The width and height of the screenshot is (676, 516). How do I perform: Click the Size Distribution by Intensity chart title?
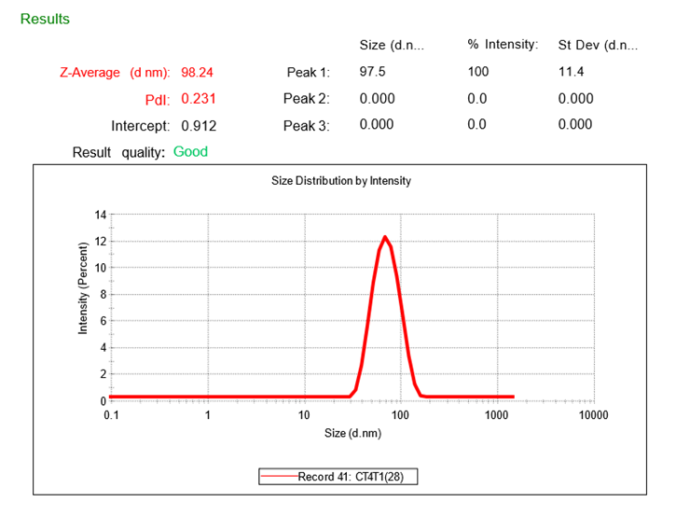click(340, 181)
